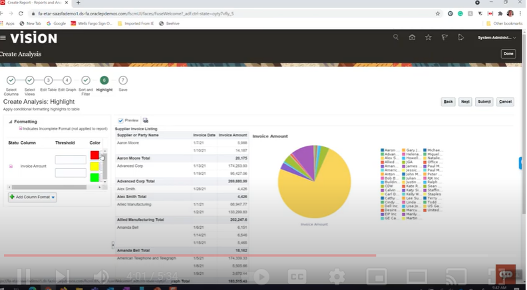Screen dimensions: 527x290
Task: Go to the Vision home page icon
Action: click(412, 37)
